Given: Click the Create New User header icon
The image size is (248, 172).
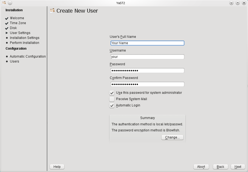Looking at the screenshot, I should (x=52, y=11).
